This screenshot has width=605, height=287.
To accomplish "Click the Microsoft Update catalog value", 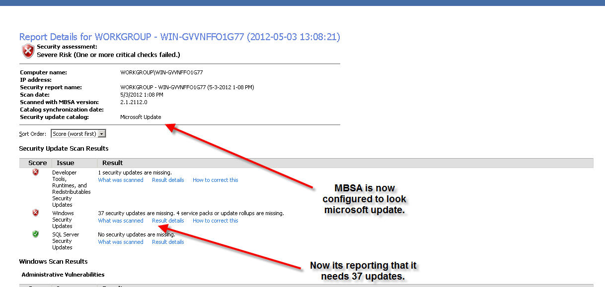I will (x=141, y=117).
